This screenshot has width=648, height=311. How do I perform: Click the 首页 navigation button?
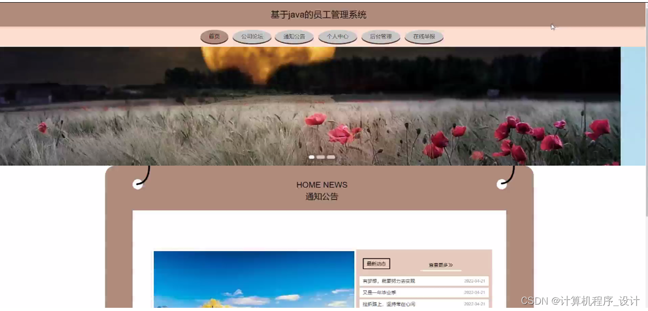(214, 37)
